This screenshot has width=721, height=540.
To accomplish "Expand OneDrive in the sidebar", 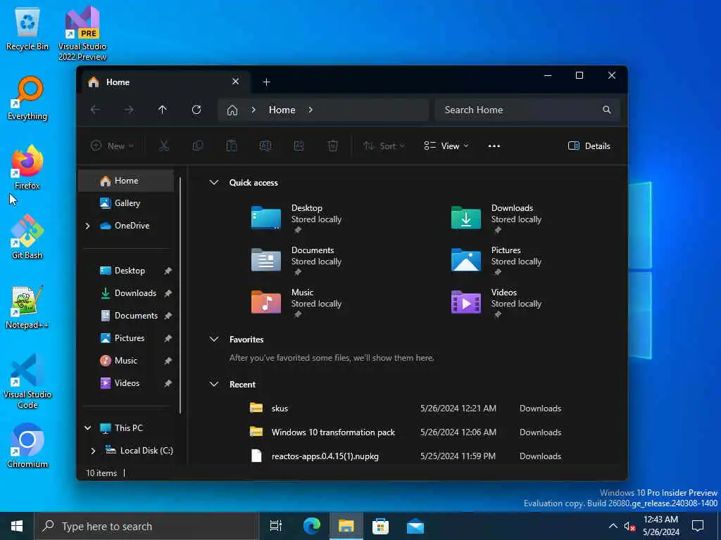I will (87, 226).
